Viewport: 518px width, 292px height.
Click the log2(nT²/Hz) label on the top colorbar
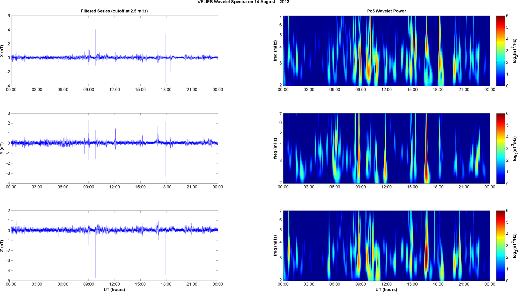coord(515,51)
